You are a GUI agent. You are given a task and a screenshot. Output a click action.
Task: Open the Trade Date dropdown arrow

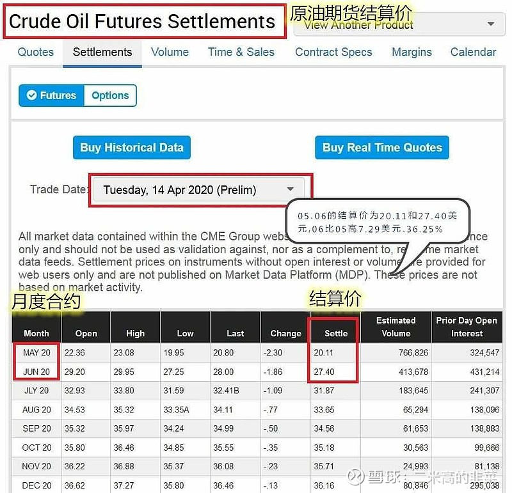click(290, 189)
